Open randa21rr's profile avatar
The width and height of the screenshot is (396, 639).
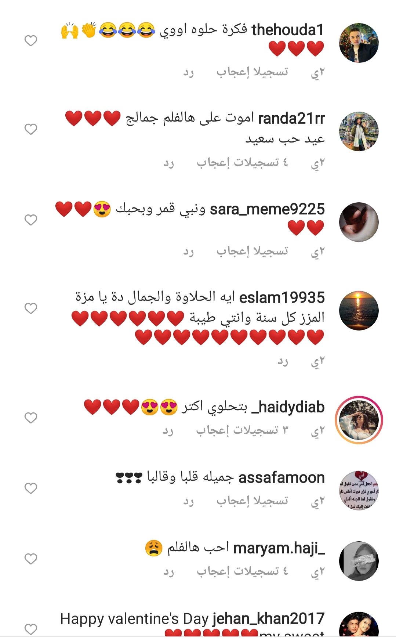(359, 131)
